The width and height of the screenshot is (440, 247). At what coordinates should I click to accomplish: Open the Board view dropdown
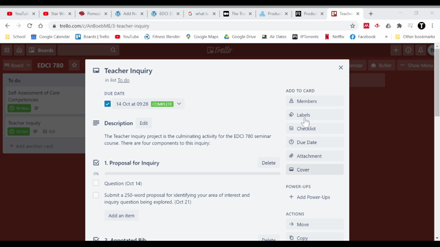[x=17, y=65]
